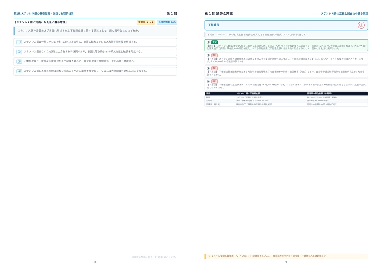Viewport: 382px width, 270px height.
Task: Click the red circled ① correct-answer icon
Action: [361, 25]
